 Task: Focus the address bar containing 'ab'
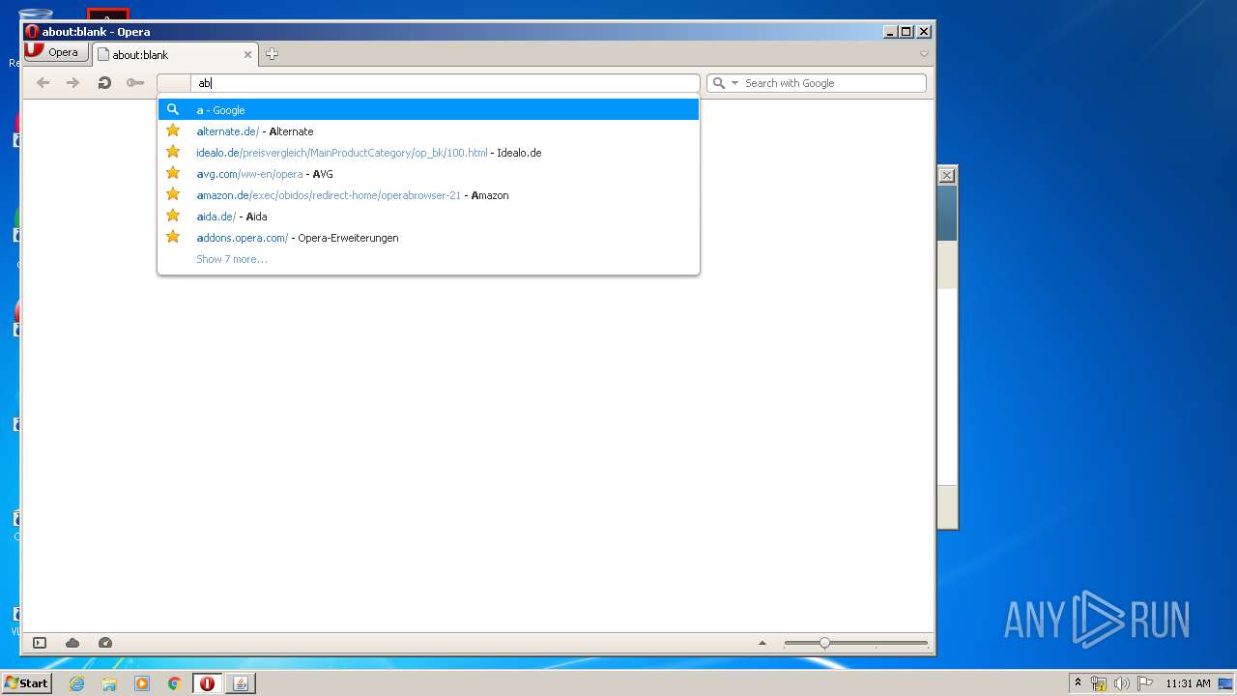click(445, 83)
